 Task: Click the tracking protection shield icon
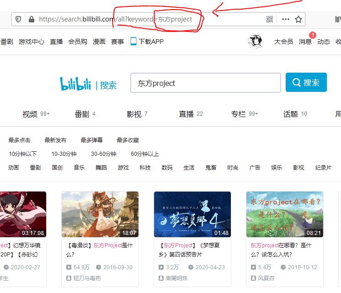(18, 19)
